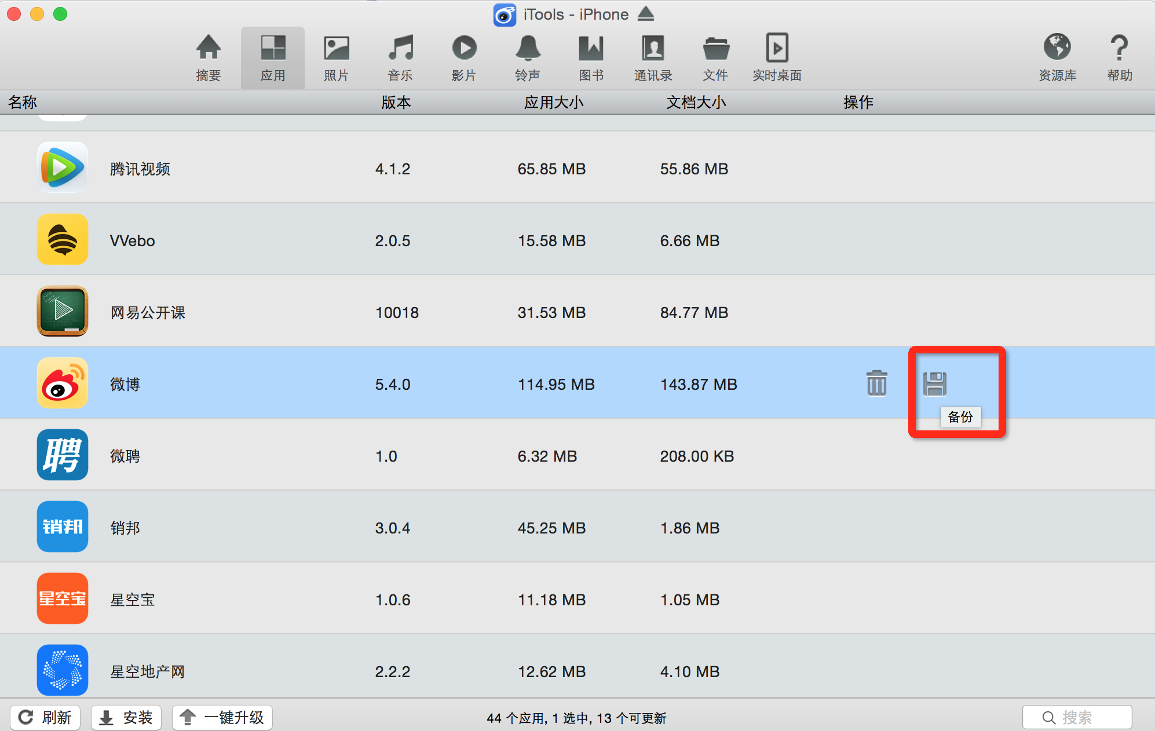Click the 一键升级 upgrade all button
This screenshot has height=731, width=1155.
(222, 718)
